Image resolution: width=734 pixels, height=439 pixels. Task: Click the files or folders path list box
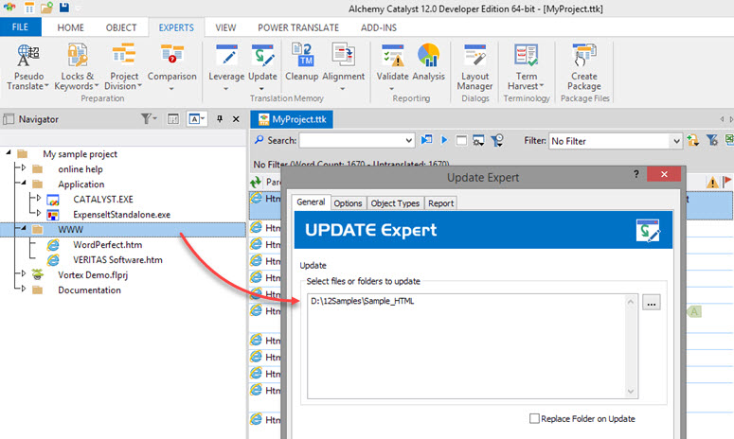pos(473,346)
